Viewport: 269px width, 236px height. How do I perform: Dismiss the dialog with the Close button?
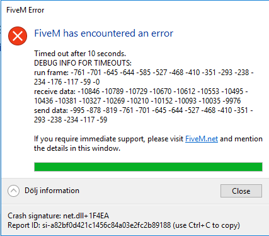(241, 191)
